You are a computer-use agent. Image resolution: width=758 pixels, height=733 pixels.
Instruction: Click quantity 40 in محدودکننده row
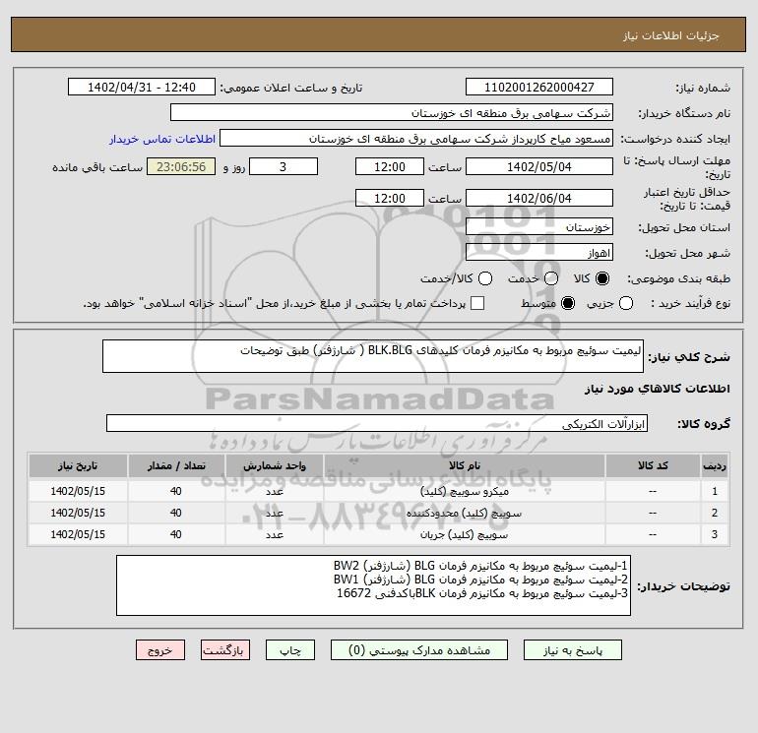click(x=176, y=514)
